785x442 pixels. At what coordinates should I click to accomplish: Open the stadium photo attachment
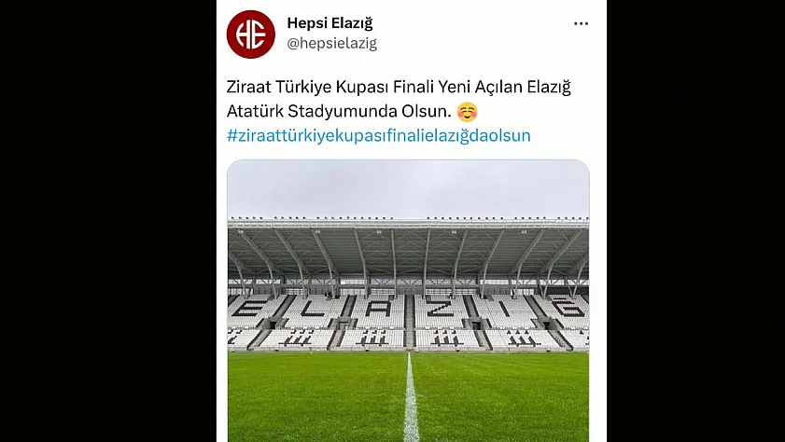tap(408, 300)
